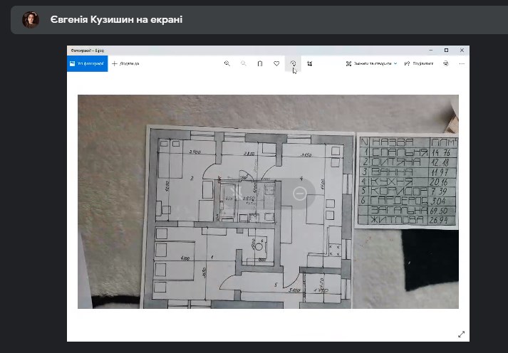Click the 'НАЗВА' table header
Viewport: 508px width, 353px height.
[x=393, y=142]
